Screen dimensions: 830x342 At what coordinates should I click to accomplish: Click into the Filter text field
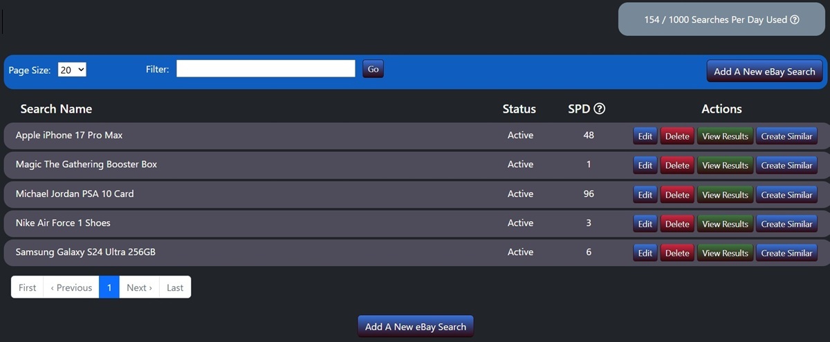click(266, 68)
